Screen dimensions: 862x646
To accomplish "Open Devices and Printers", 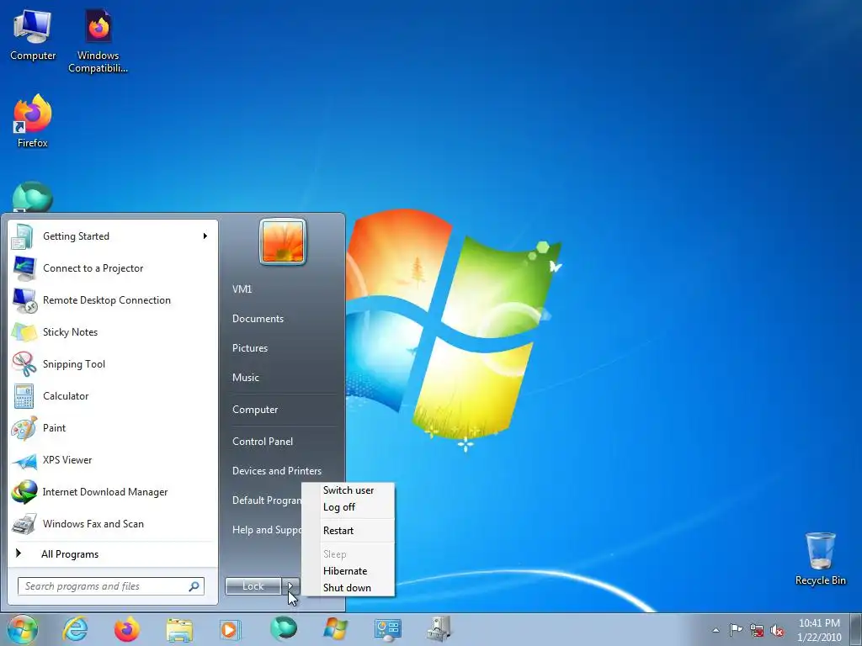I will point(276,471).
